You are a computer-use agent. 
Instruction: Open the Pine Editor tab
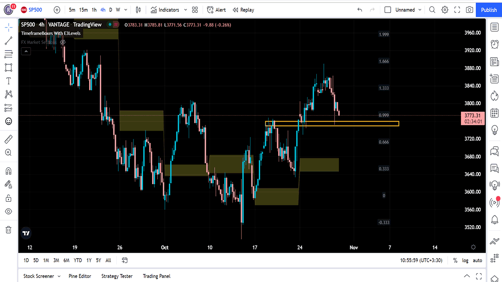[80, 276]
